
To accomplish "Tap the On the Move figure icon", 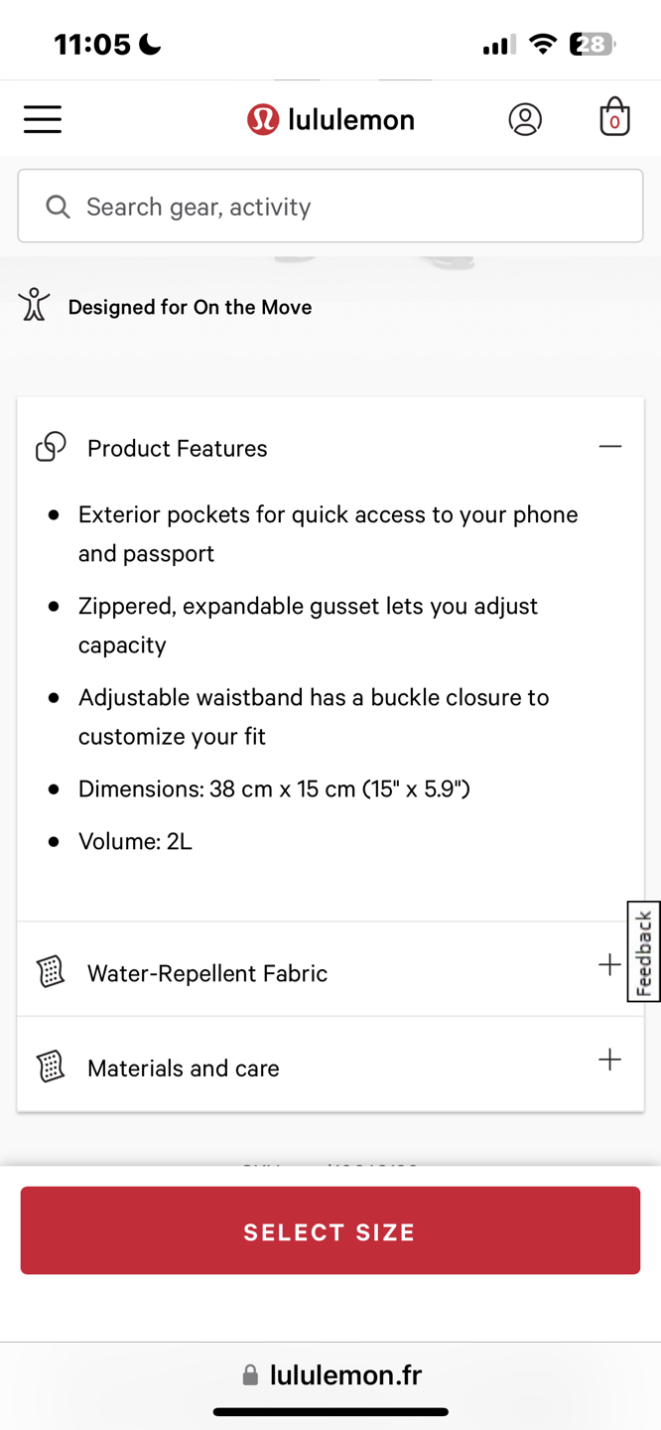I will (34, 305).
